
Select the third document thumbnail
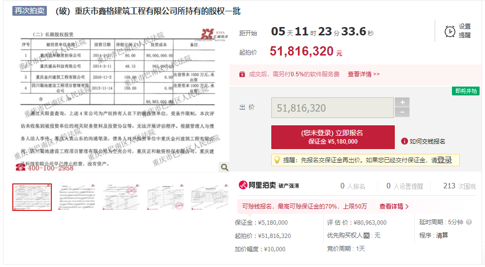pyautogui.click(x=121, y=197)
